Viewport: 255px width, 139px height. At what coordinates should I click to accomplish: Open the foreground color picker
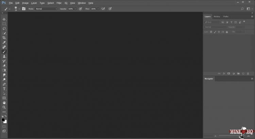3,120
